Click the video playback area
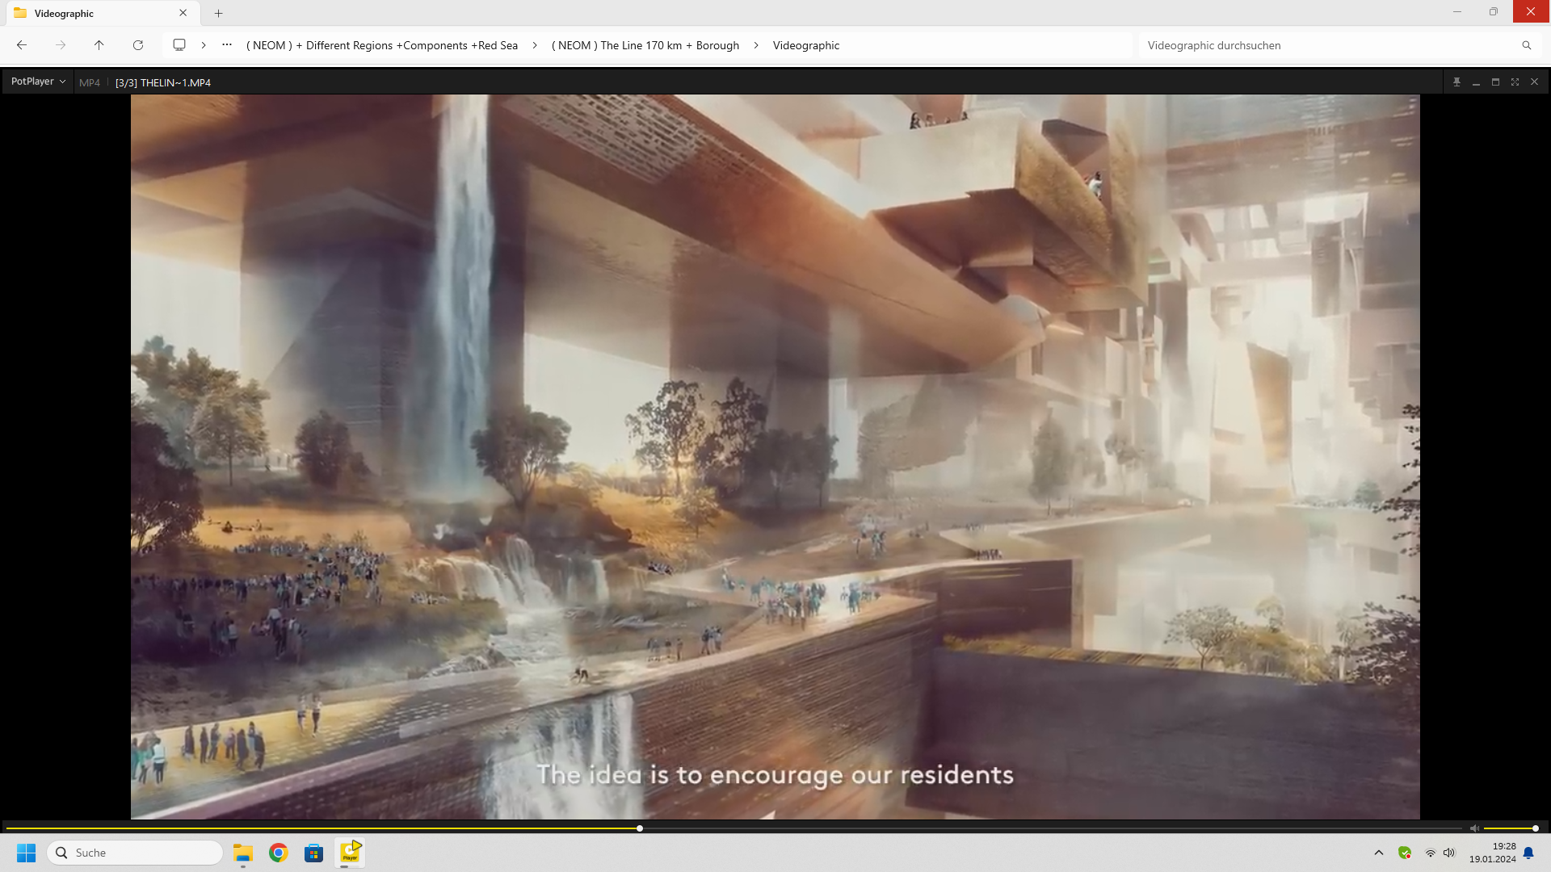This screenshot has height=872, width=1551. [775, 457]
